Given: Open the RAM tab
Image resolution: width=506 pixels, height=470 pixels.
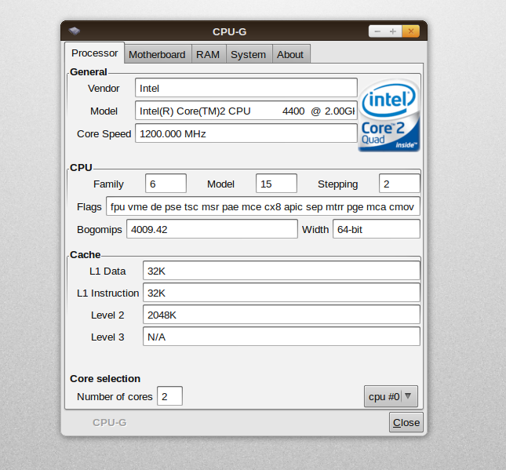Looking at the screenshot, I should tap(208, 54).
